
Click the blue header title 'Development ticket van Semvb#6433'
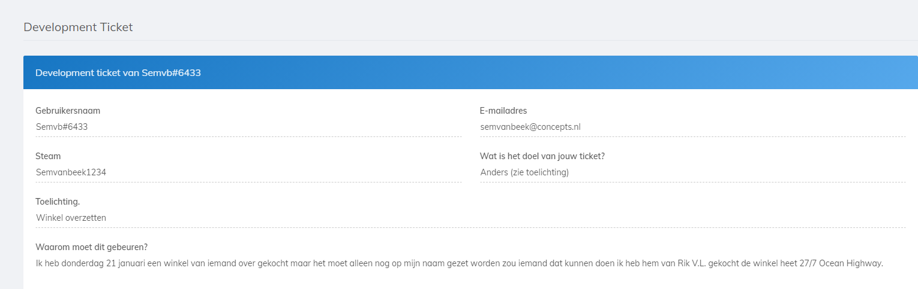pos(118,73)
